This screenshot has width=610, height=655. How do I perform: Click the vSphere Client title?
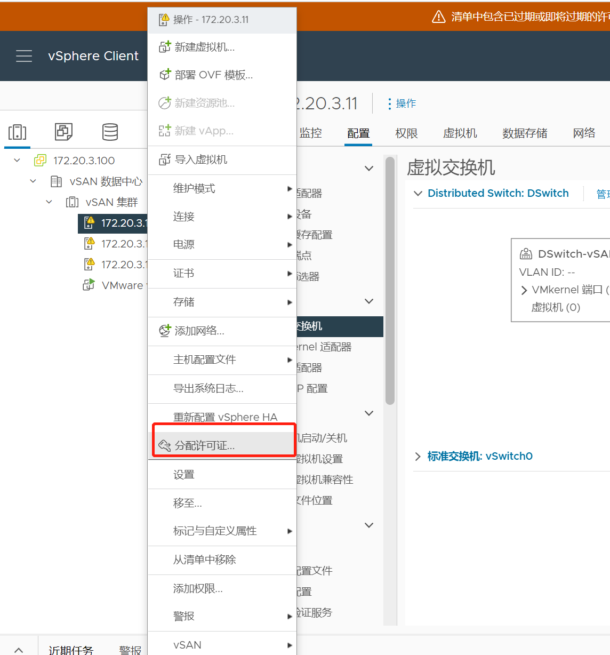(93, 56)
